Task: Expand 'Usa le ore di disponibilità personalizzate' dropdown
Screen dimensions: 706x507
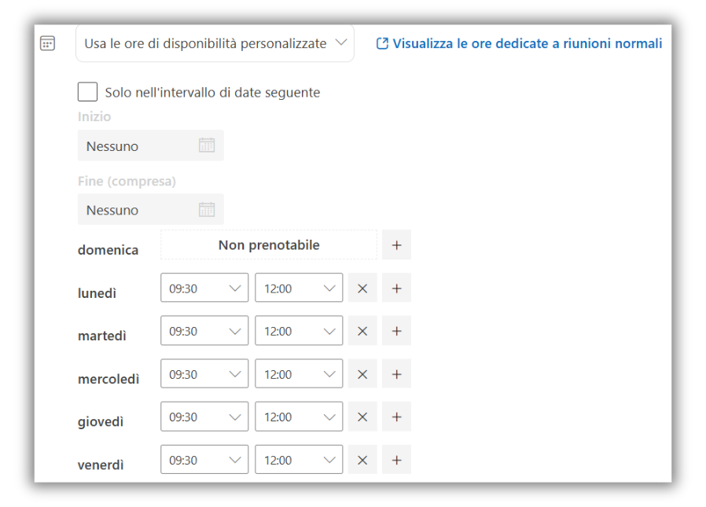Action: coord(215,43)
